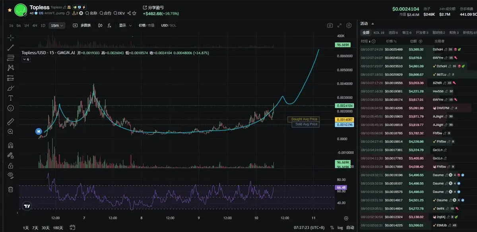Set range to 30天

pyautogui.click(x=46, y=228)
